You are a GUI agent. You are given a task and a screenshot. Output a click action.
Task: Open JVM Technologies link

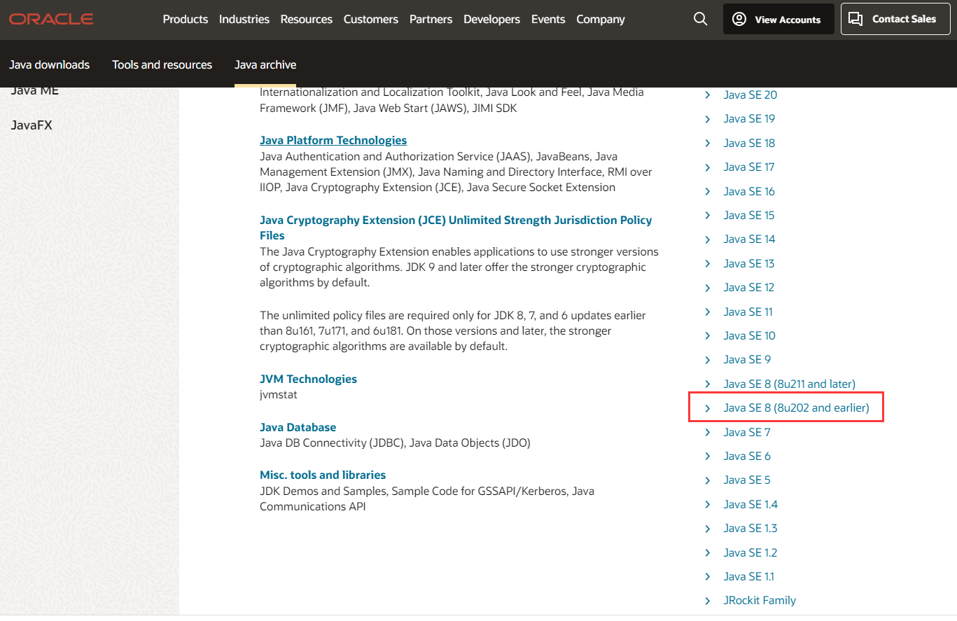[x=308, y=379]
